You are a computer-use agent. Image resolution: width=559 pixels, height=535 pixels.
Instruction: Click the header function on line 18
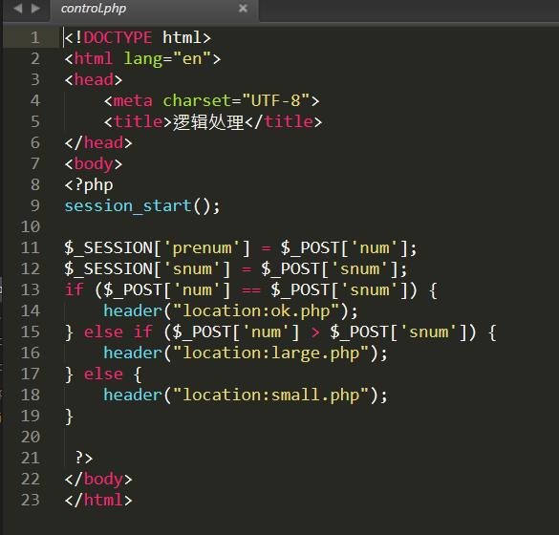(133, 395)
